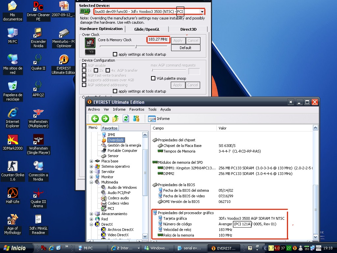Select the 3dfx MiniGL Readme desktop icon

click(x=38, y=224)
